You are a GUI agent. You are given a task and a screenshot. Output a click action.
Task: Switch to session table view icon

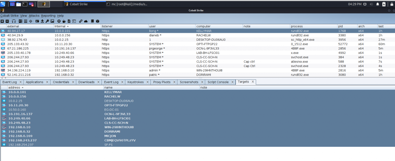(25, 21)
